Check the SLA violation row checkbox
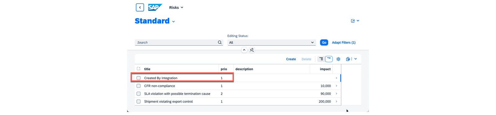 coord(139,94)
